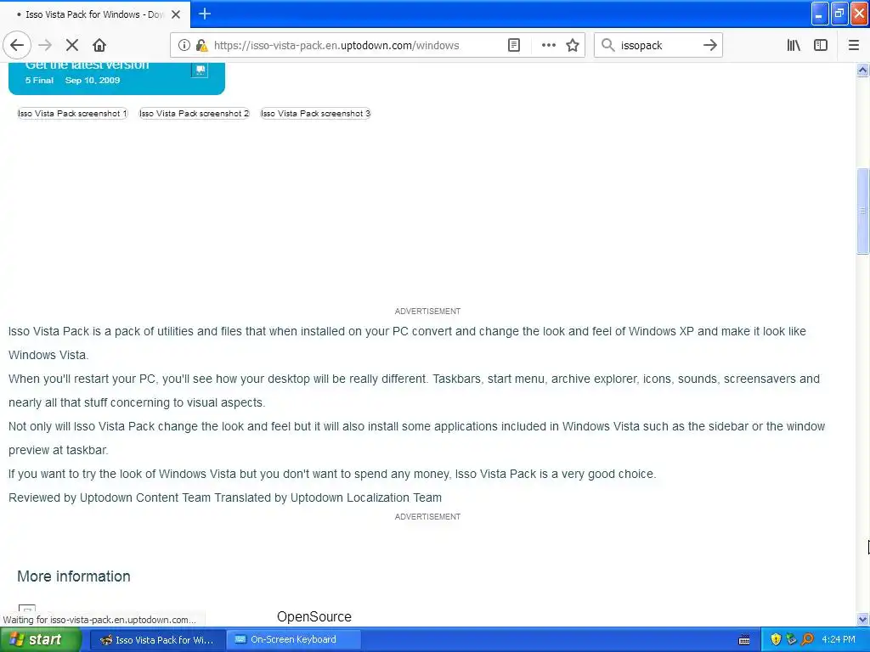The height and width of the screenshot is (652, 870).
Task: Stop loading the page
Action: click(x=72, y=45)
